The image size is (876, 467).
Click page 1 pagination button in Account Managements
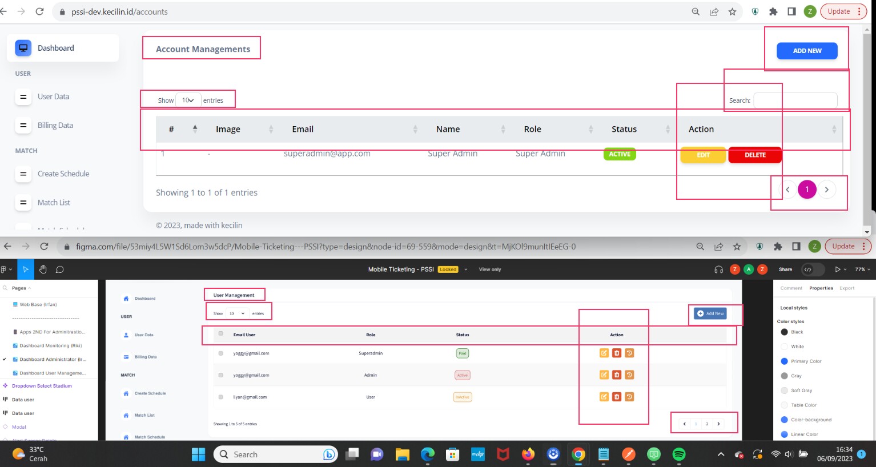[807, 189]
